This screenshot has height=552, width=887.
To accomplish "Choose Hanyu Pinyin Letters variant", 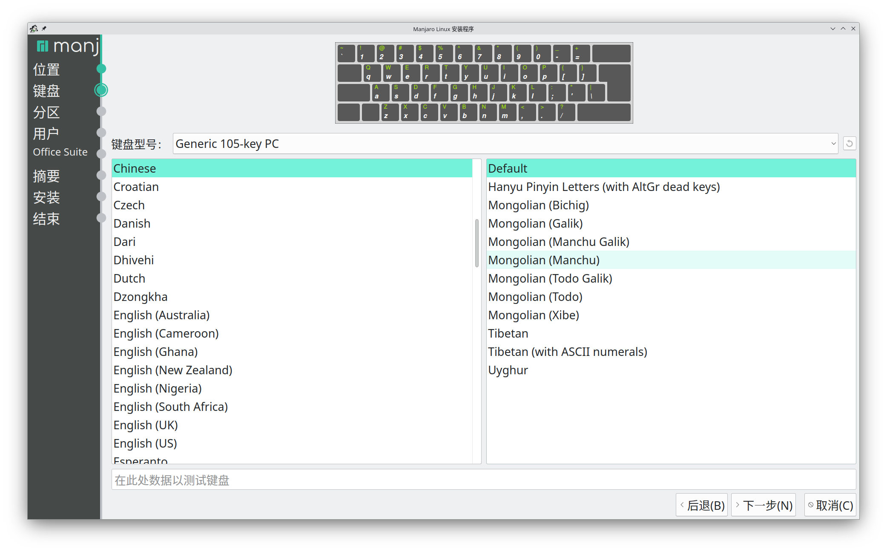I will [x=603, y=187].
